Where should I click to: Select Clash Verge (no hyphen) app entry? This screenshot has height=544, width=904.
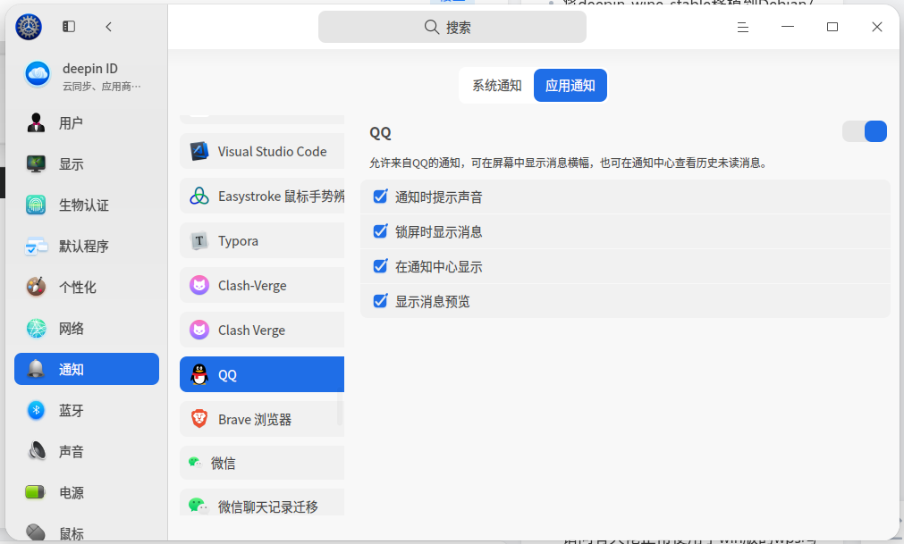262,330
